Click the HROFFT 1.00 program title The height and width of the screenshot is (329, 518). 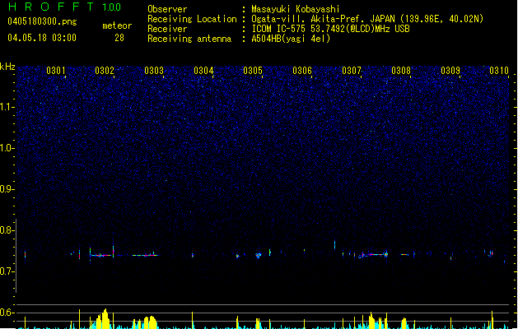click(65, 7)
